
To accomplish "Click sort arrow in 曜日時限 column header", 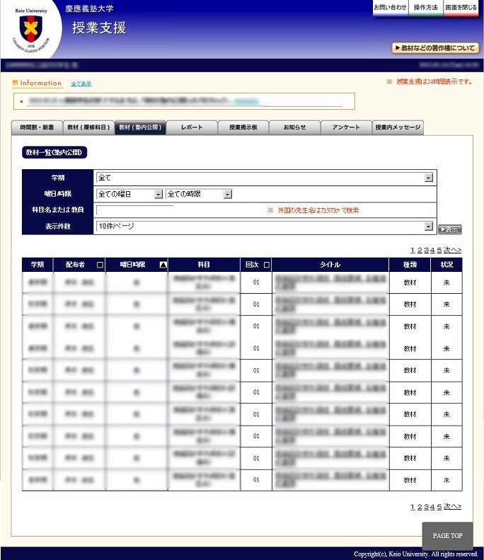I will coord(163,265).
